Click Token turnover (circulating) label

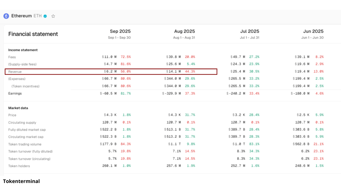coord(29,159)
